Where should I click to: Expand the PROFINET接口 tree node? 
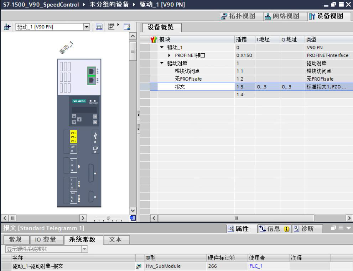point(169,55)
